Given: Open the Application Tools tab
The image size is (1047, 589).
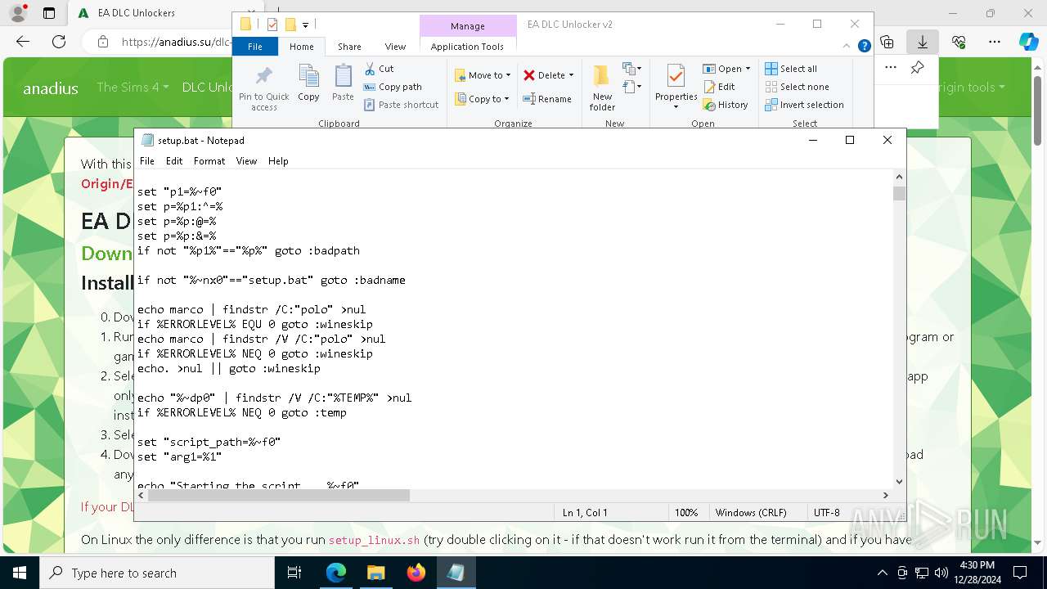Looking at the screenshot, I should (467, 47).
